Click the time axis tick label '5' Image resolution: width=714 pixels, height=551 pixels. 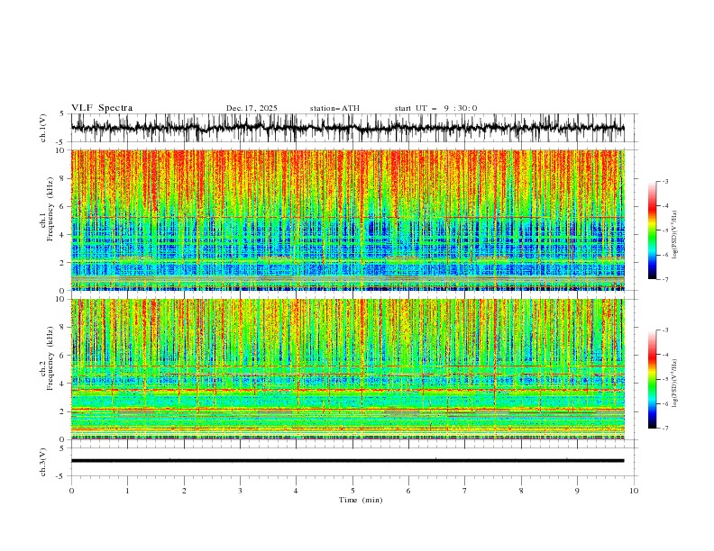tap(352, 491)
